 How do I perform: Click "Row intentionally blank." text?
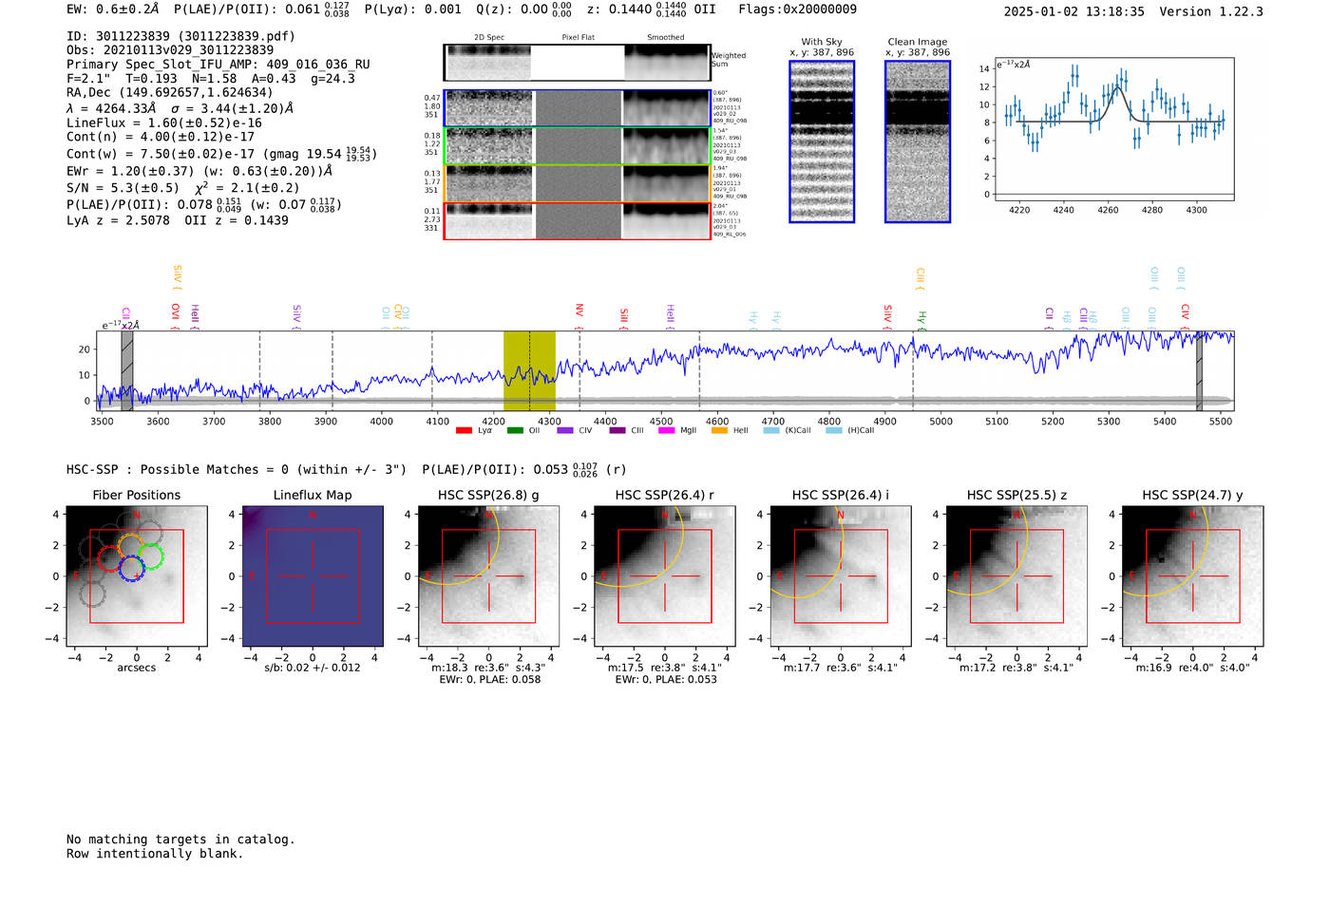(155, 854)
